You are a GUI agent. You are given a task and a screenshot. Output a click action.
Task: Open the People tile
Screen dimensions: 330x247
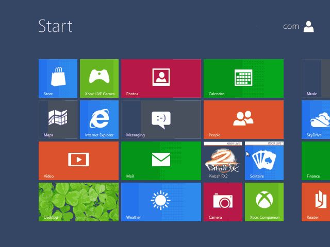[243, 119]
